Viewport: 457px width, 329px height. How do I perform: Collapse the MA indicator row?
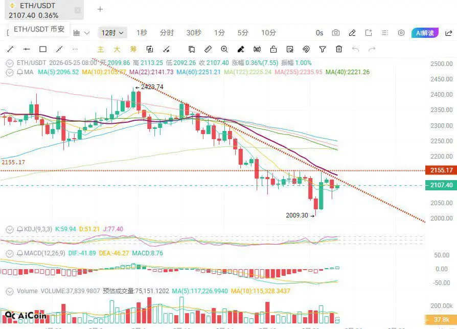(x=10, y=72)
